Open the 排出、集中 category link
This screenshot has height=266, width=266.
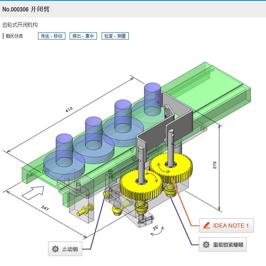83,36
